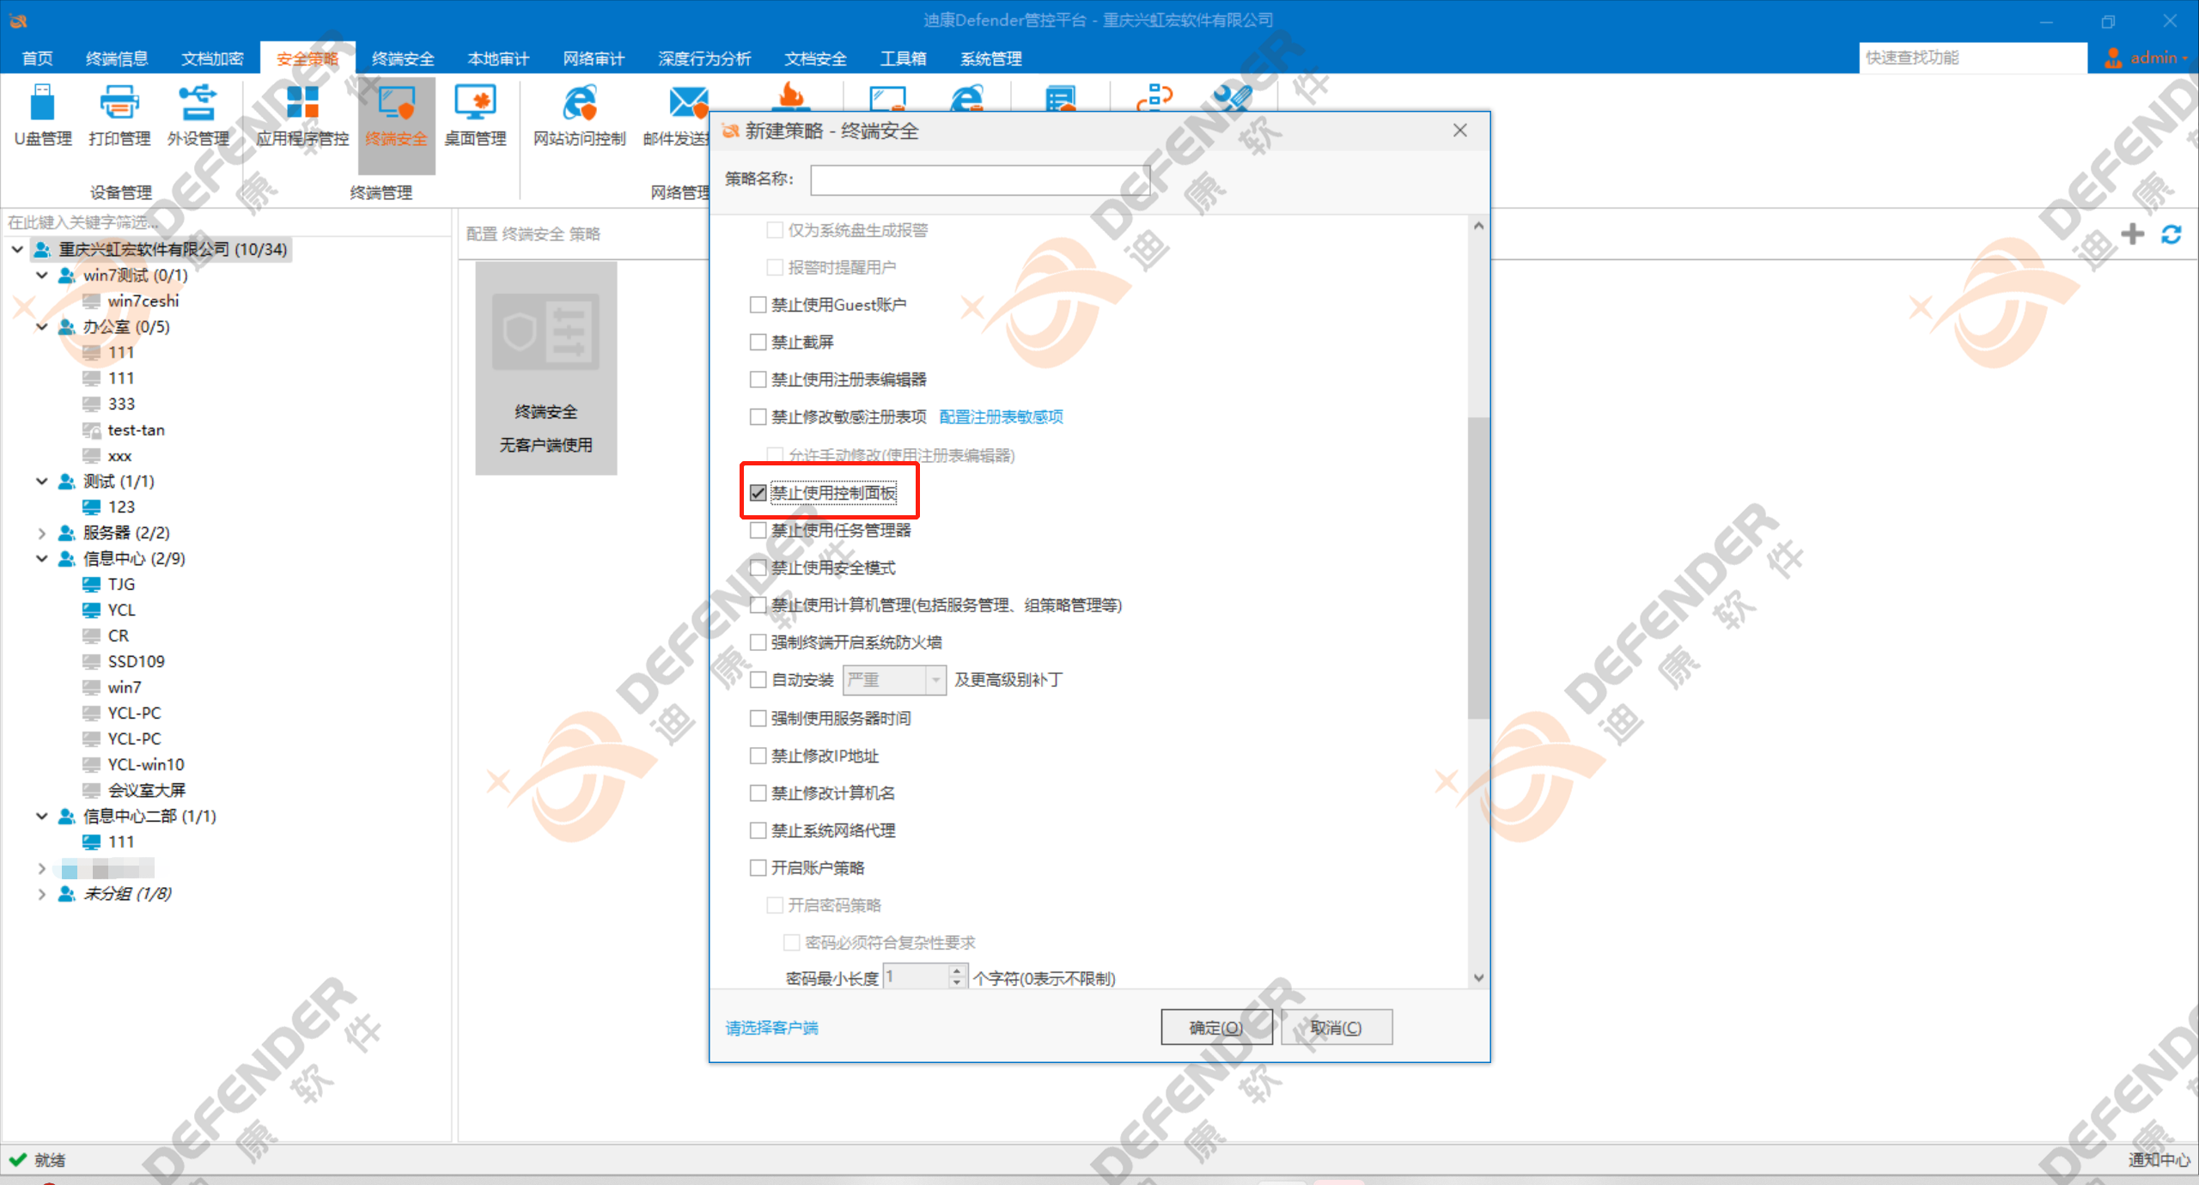
Task: Click 请选择客户端 link
Action: click(771, 1028)
